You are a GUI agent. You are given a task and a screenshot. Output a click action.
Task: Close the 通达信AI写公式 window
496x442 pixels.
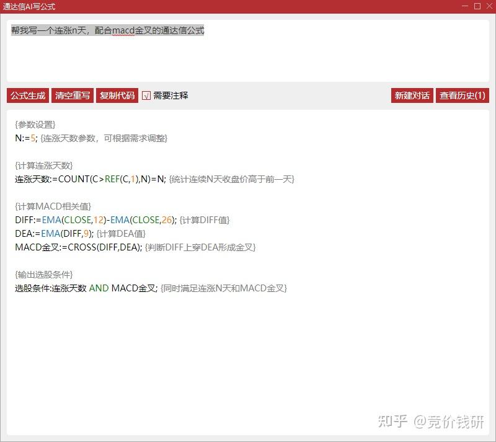pyautogui.click(x=489, y=6)
